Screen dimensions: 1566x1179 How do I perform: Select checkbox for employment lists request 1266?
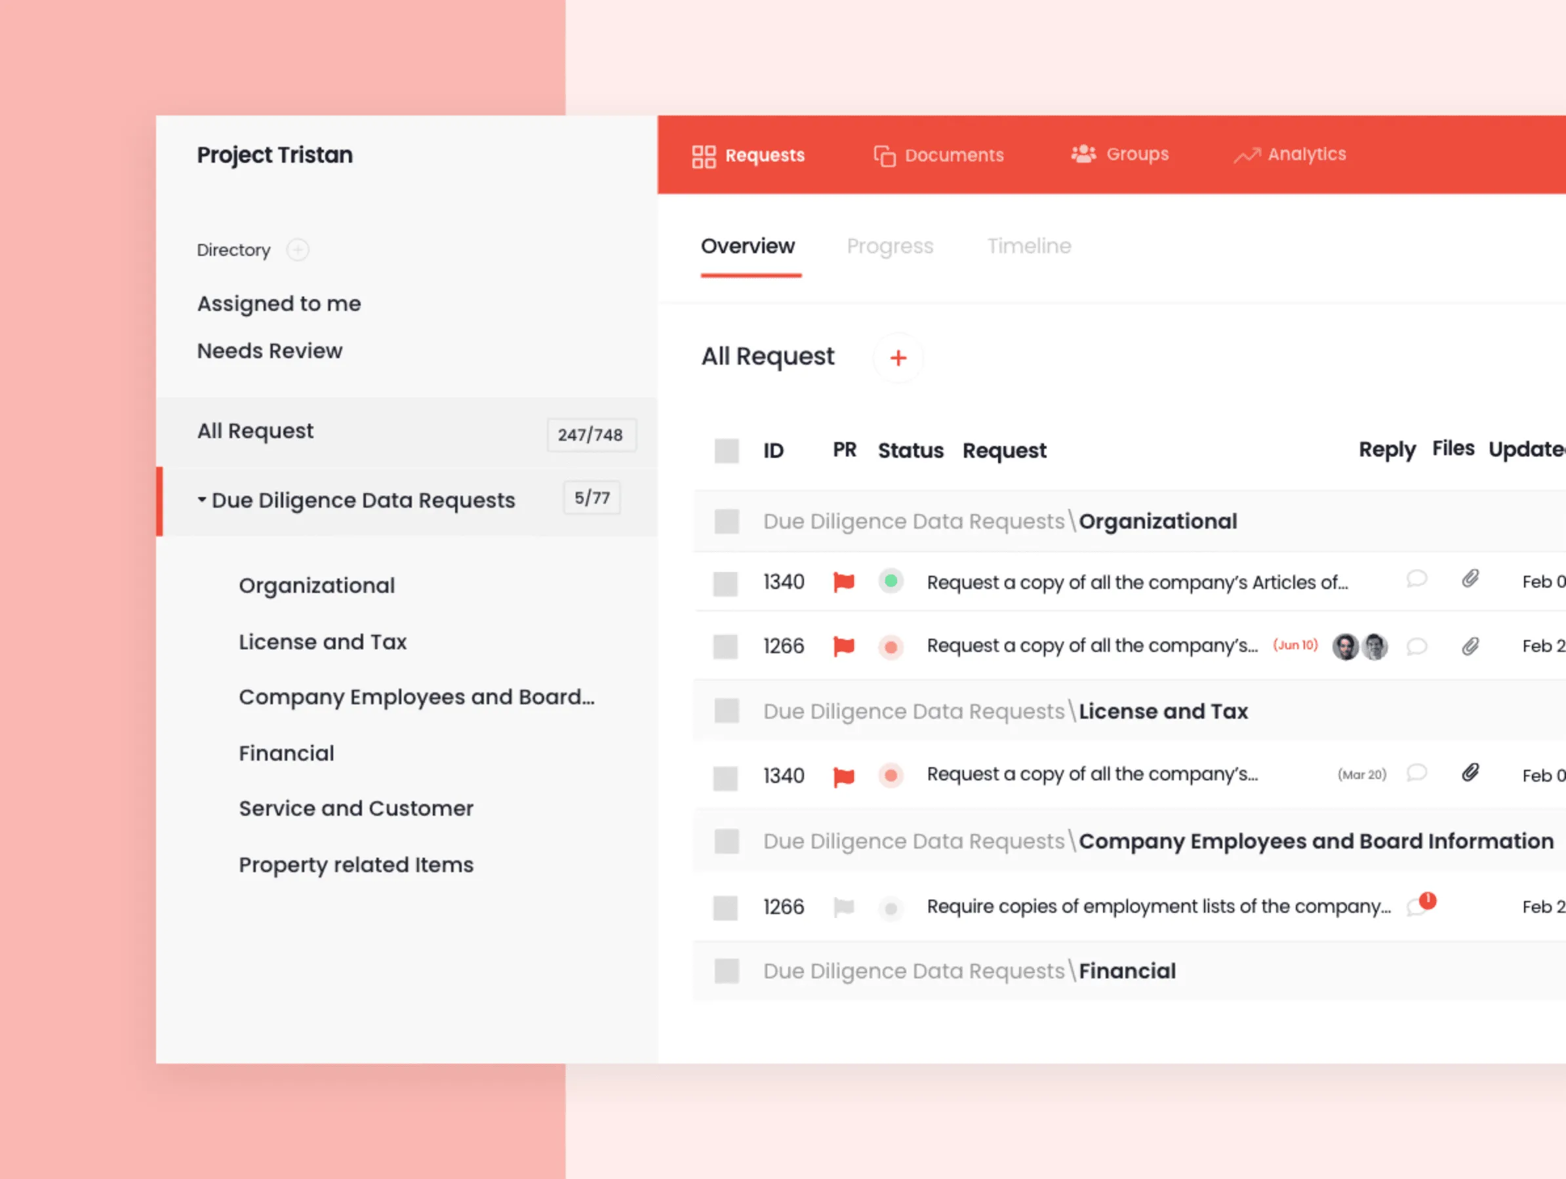pyautogui.click(x=725, y=908)
